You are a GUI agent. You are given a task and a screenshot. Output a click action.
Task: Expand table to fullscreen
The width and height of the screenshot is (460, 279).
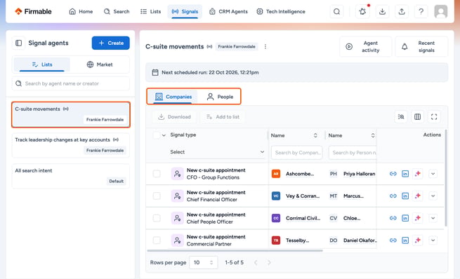click(x=434, y=117)
